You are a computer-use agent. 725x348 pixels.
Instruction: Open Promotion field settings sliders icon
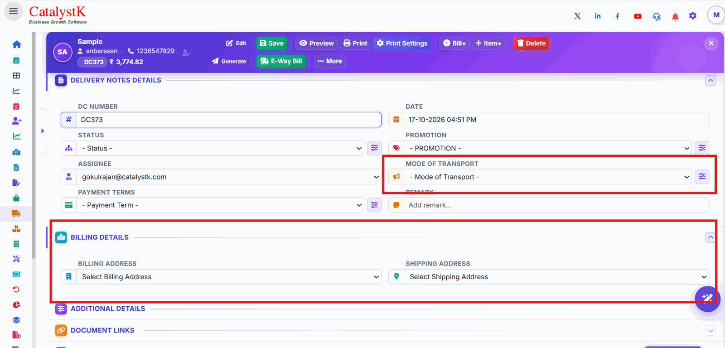(702, 148)
